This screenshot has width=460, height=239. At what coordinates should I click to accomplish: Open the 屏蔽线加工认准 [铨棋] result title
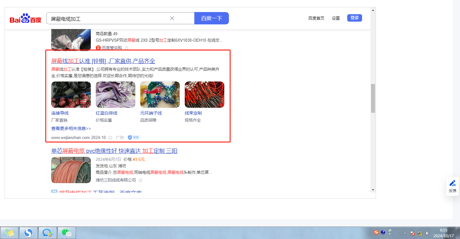coord(103,61)
